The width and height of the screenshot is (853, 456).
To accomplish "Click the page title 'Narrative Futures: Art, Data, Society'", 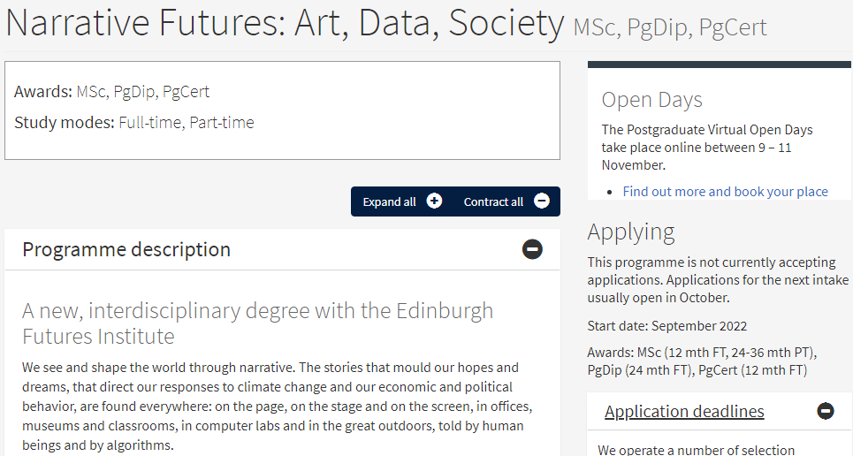I will (285, 23).
